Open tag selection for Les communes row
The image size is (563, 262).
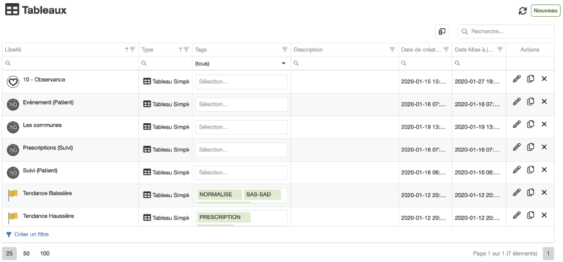point(241,127)
